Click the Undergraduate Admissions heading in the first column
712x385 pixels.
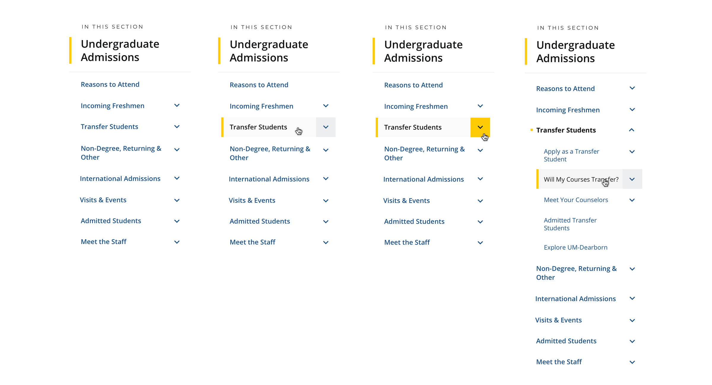point(120,50)
